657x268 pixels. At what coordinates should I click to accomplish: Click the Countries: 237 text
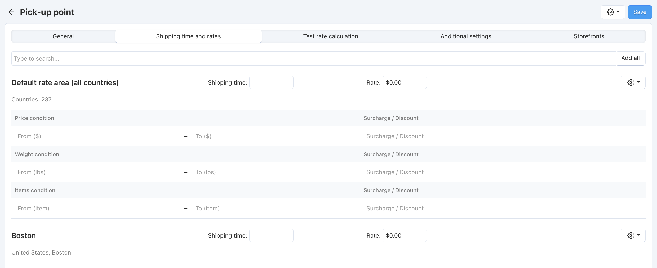click(x=32, y=99)
